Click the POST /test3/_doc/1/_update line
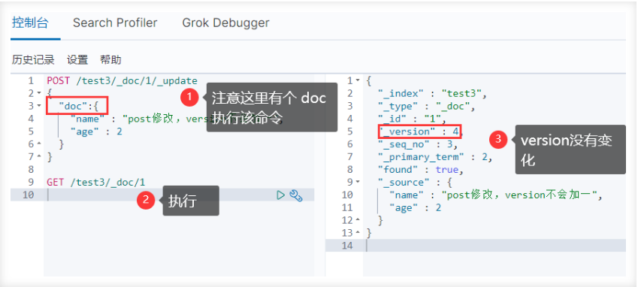 pyautogui.click(x=122, y=81)
